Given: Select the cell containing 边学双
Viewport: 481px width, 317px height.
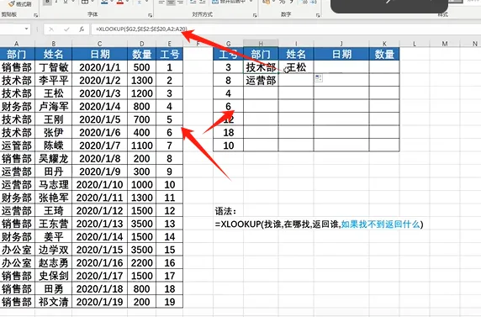Looking at the screenshot, I should 53,250.
